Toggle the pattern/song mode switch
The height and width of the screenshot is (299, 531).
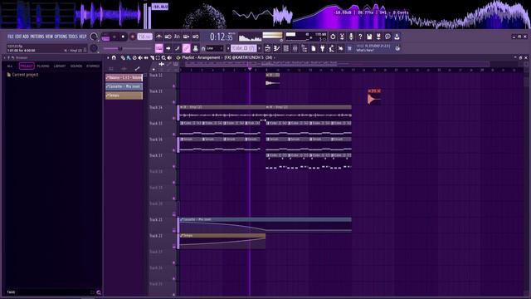pyautogui.click(x=105, y=37)
